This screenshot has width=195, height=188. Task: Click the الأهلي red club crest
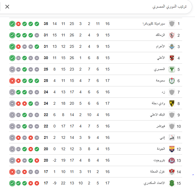[x=172, y=58]
